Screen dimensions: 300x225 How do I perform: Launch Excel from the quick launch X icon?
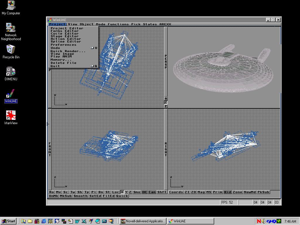pos(84,221)
